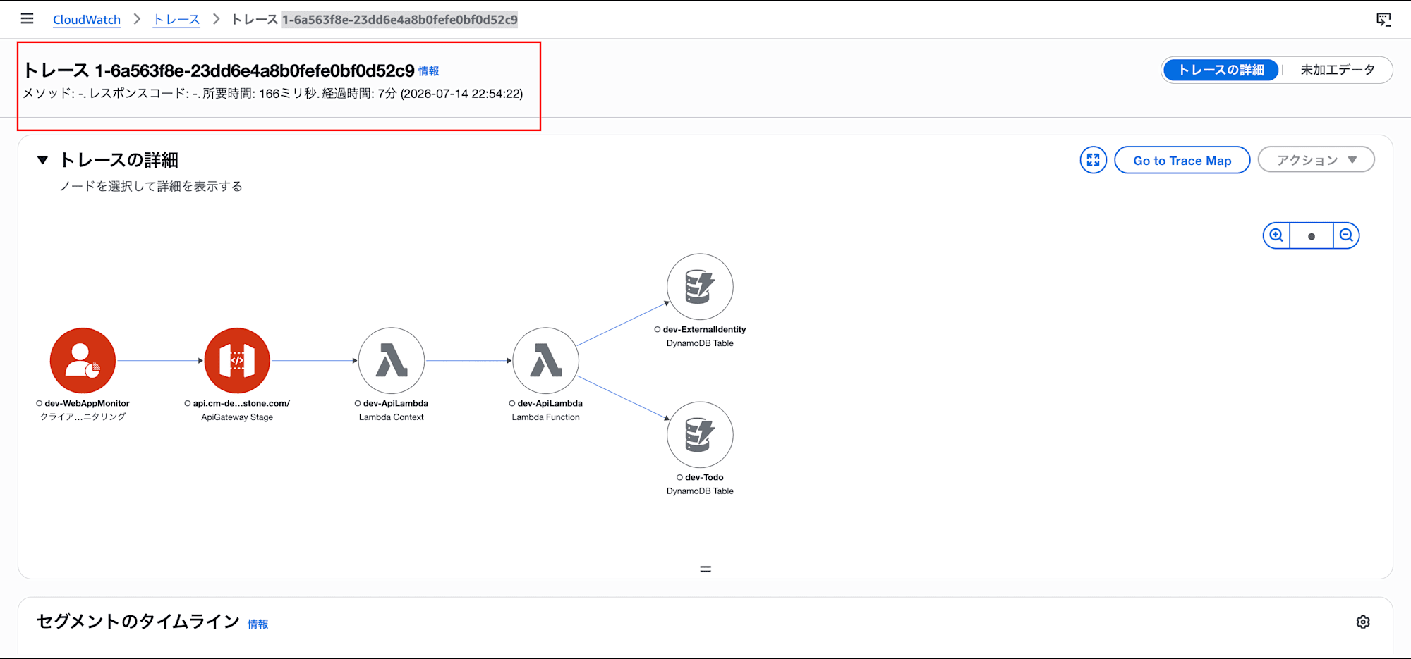Grab the panel resize handle below the map
This screenshot has height=659, width=1411.
click(705, 569)
